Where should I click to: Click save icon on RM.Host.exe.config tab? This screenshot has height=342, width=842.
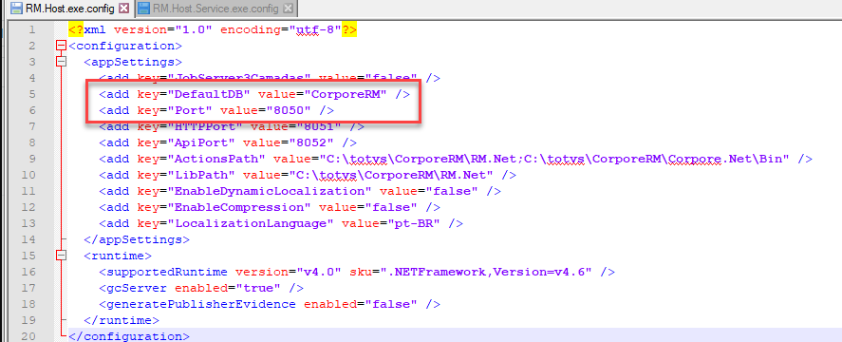17,9
